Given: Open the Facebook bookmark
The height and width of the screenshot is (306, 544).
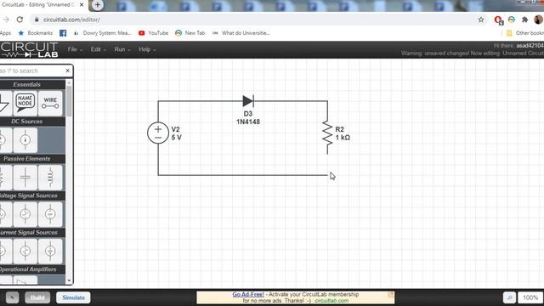Looking at the screenshot, I should pyautogui.click(x=63, y=33).
